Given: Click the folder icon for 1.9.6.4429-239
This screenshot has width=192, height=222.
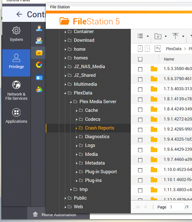Looking at the screenshot, I should [x=154, y=149].
